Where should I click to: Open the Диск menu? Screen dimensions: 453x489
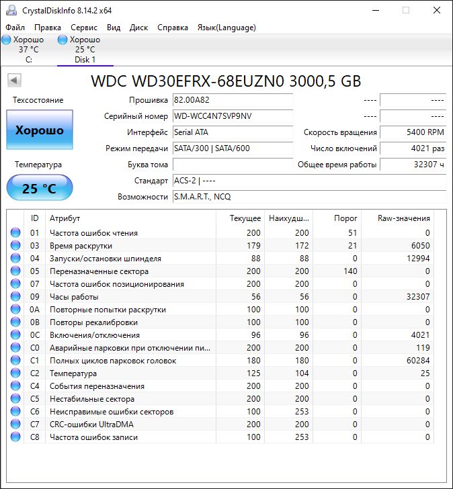[138, 28]
